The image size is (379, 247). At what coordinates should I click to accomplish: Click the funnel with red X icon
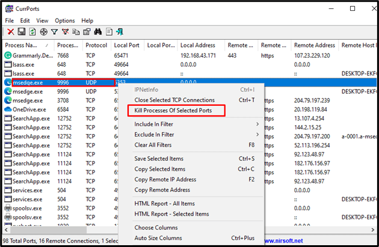point(65,32)
